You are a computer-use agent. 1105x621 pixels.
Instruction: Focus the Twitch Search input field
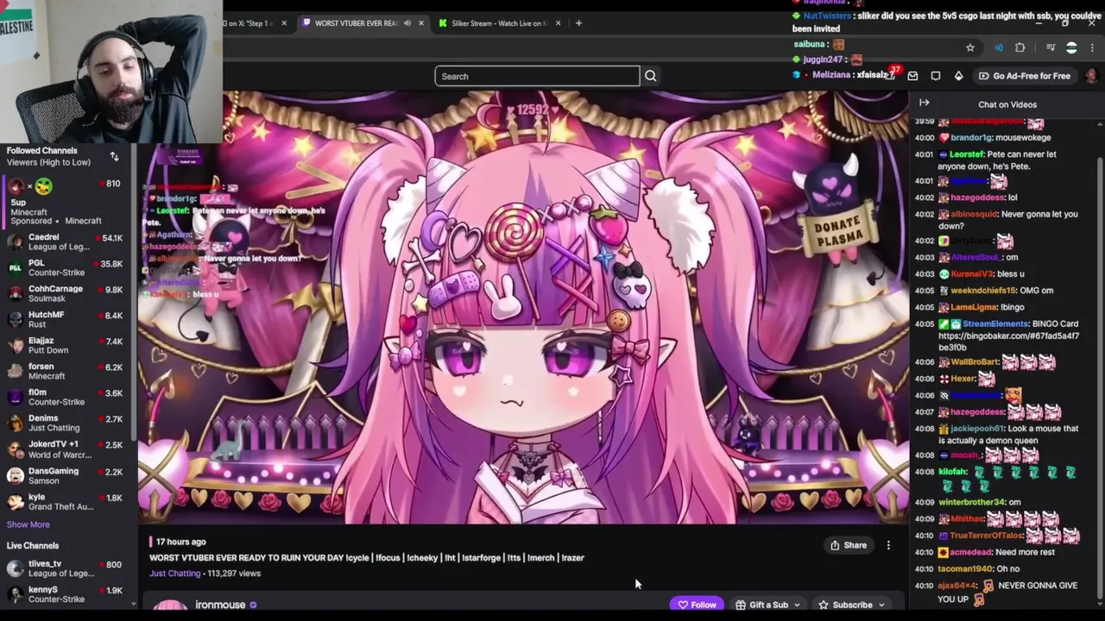coord(537,76)
